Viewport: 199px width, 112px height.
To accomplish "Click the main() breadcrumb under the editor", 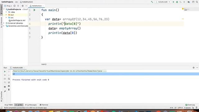I will (x=44, y=64).
